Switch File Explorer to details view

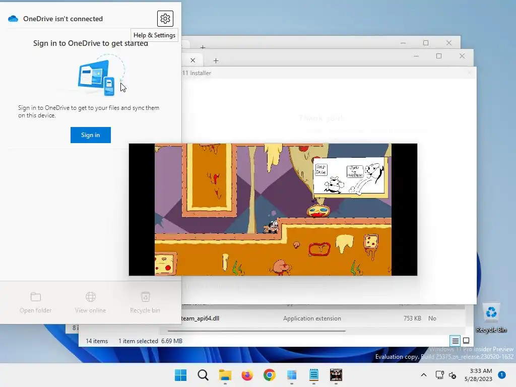pos(455,341)
